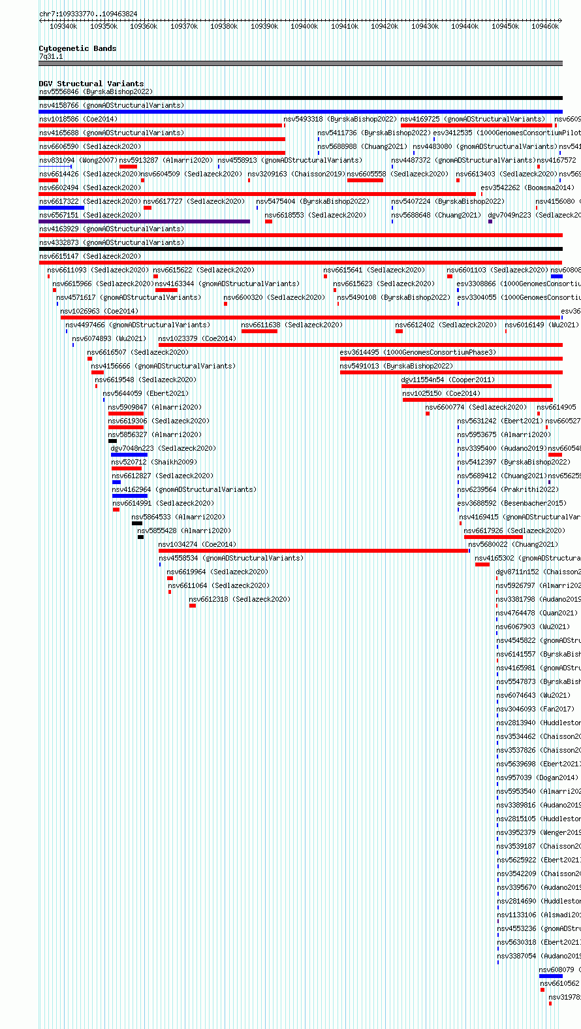
Task: Select nsv5407224 (ByrskaBishop2022) label
Action: point(448,201)
